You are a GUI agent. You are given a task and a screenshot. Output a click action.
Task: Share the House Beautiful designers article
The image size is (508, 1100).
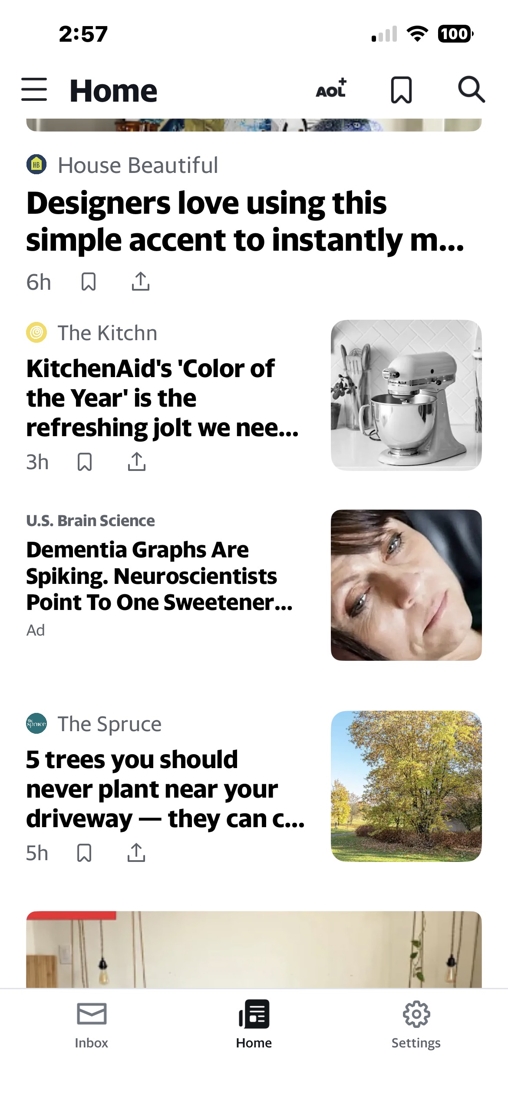pyautogui.click(x=140, y=282)
